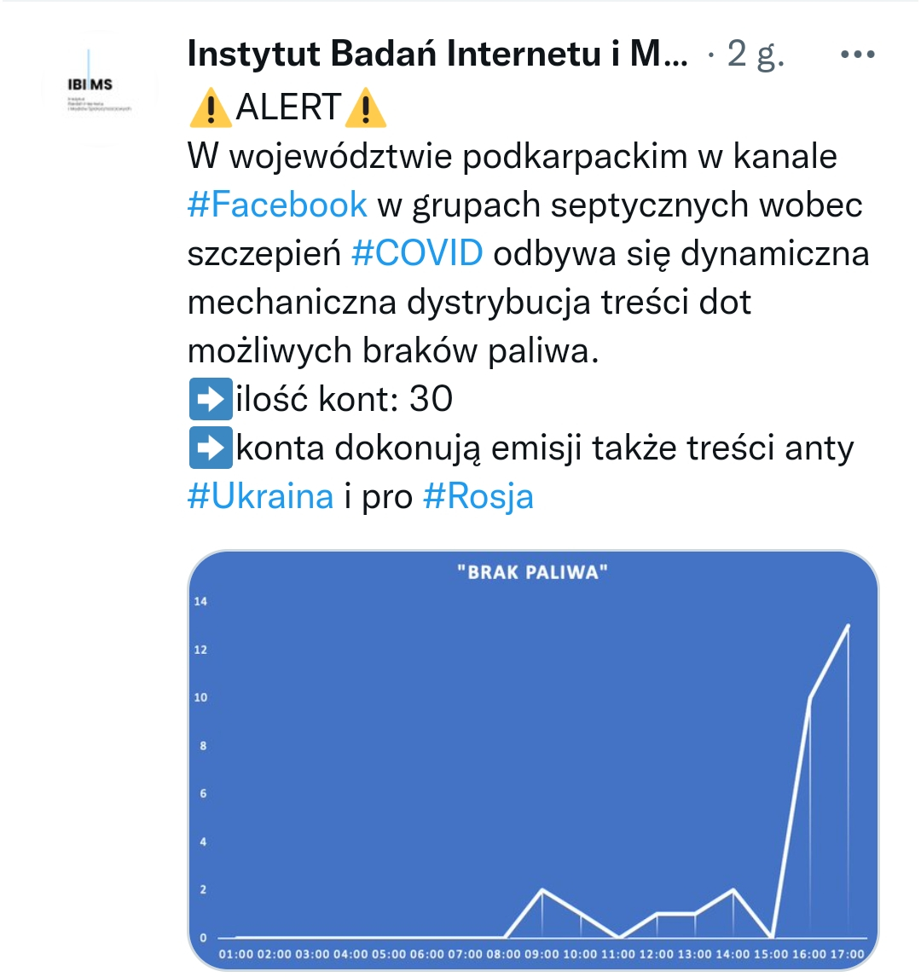Open the #Facebook hashtag

[277, 205]
